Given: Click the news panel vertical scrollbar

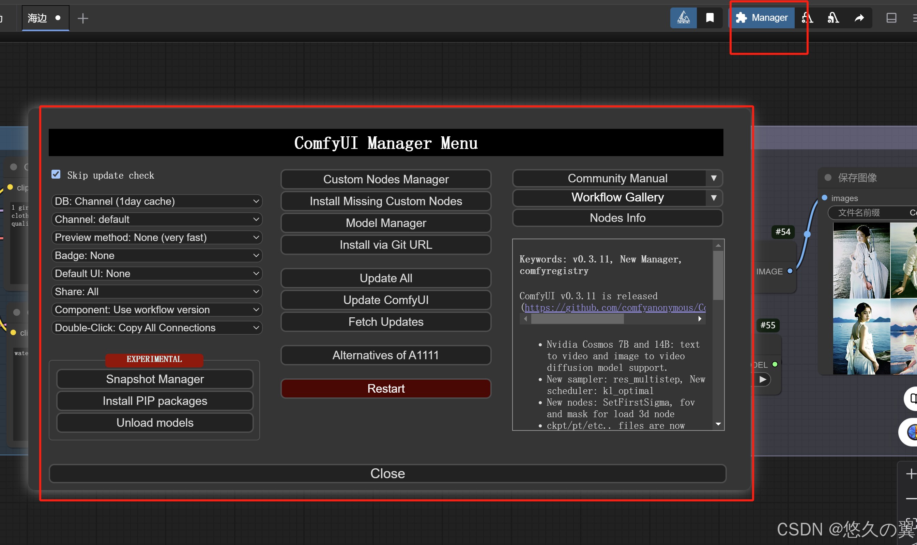Looking at the screenshot, I should pos(718,275).
